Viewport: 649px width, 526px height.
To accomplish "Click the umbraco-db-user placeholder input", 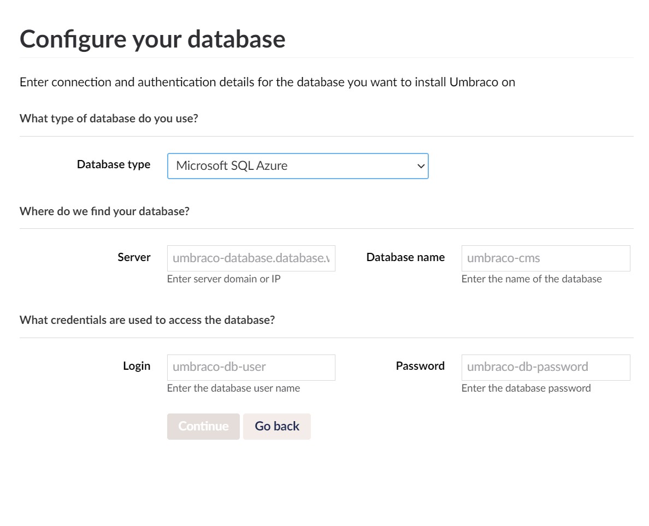I will pyautogui.click(x=251, y=367).
